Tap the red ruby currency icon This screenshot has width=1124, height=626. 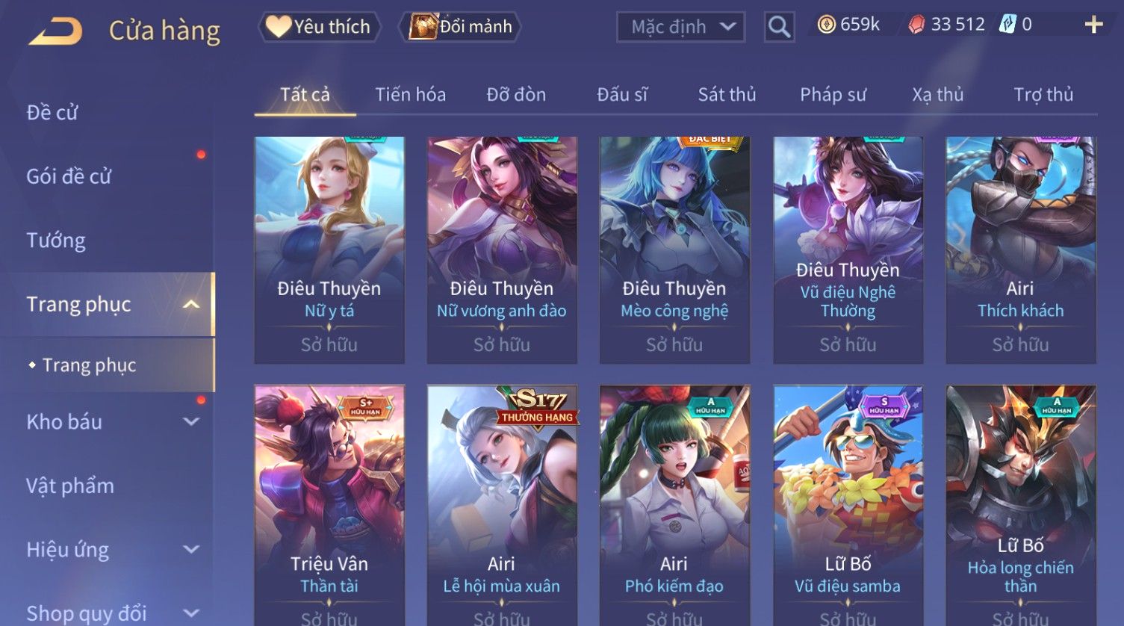coord(916,25)
